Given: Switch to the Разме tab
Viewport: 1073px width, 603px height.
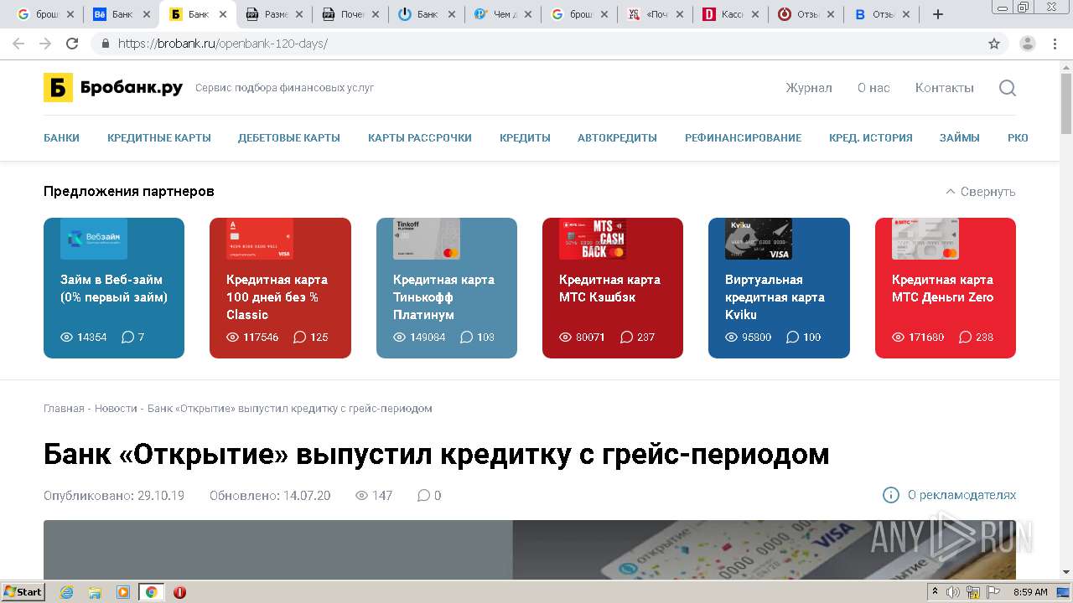Looking at the screenshot, I should pyautogui.click(x=273, y=14).
